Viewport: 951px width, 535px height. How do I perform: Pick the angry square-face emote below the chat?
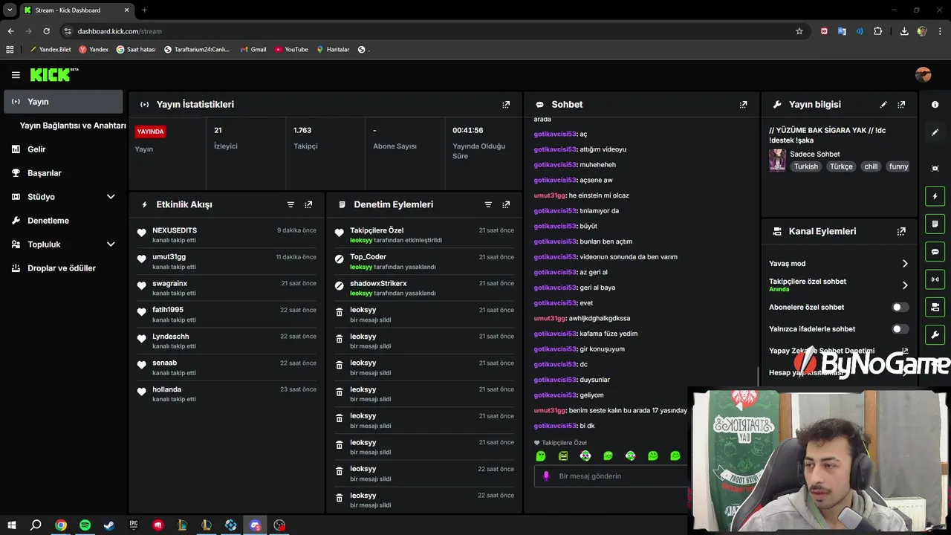click(x=563, y=455)
